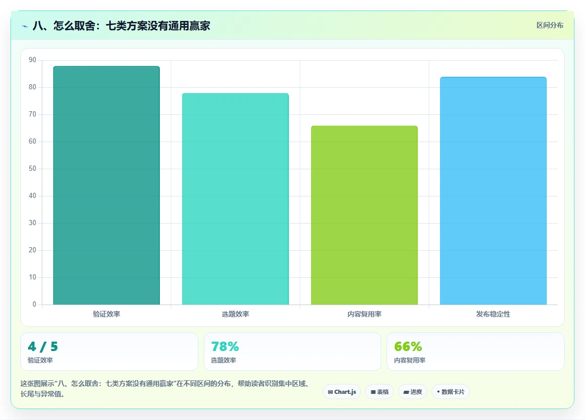This screenshot has width=585, height=420.
Task: Click the 数据卡片 chip's diamond icon
Action: [x=438, y=392]
